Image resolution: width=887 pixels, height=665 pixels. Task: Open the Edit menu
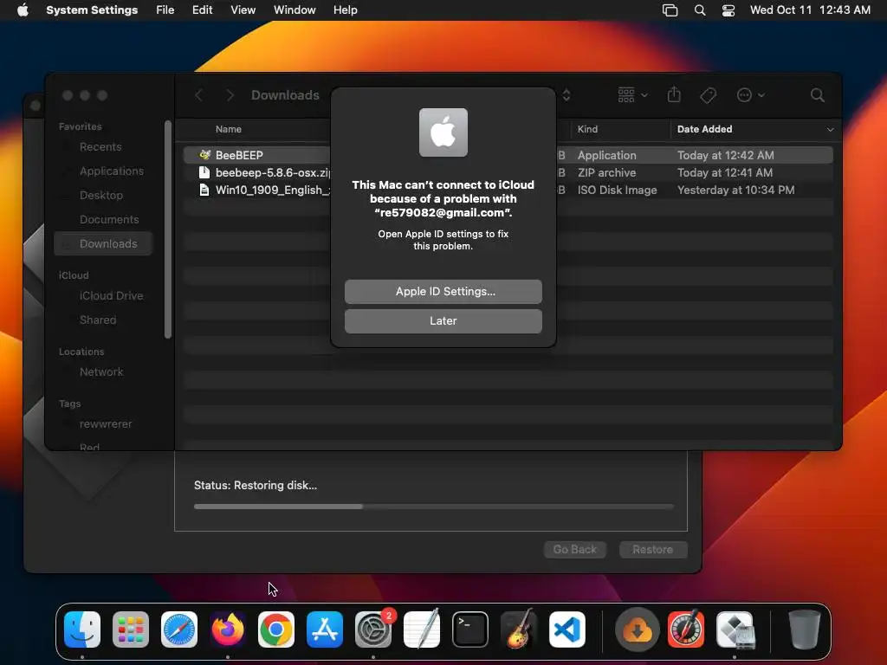pos(202,10)
